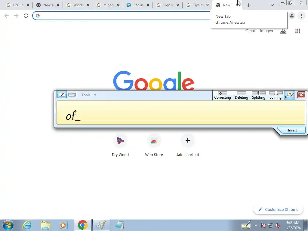Open the Windows Start menu
This screenshot has width=308, height=231.
pos(8,225)
